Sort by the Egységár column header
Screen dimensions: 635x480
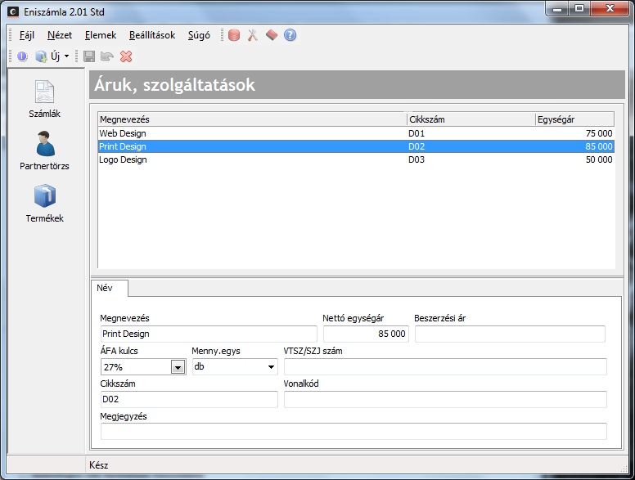(574, 119)
